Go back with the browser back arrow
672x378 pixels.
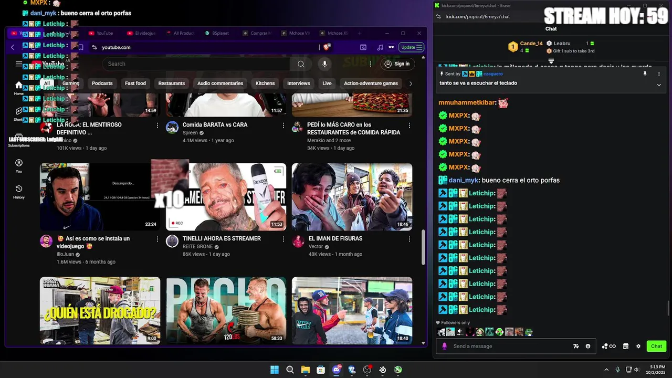click(x=13, y=47)
